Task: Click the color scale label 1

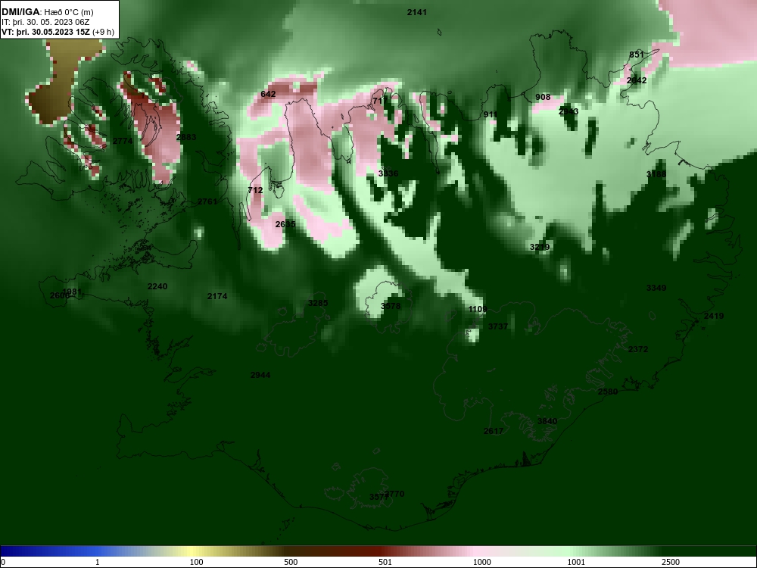Action: (98, 562)
